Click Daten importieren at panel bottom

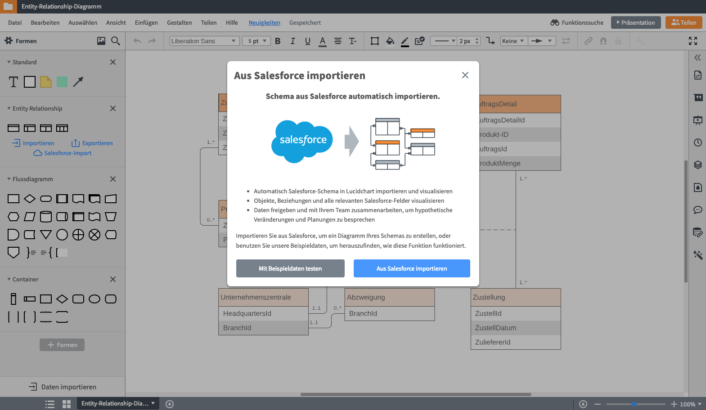63,387
